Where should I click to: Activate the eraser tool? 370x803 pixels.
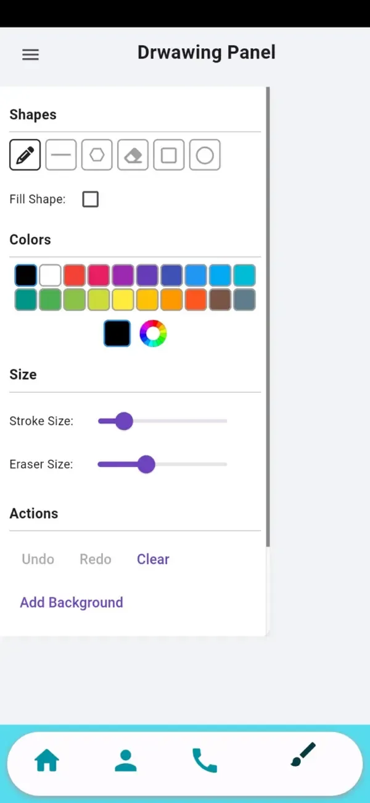tap(133, 154)
